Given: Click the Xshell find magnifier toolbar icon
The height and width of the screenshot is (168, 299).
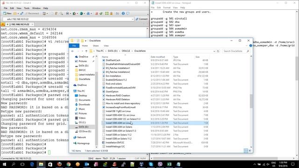Looking at the screenshot, I should [x=61, y=14].
